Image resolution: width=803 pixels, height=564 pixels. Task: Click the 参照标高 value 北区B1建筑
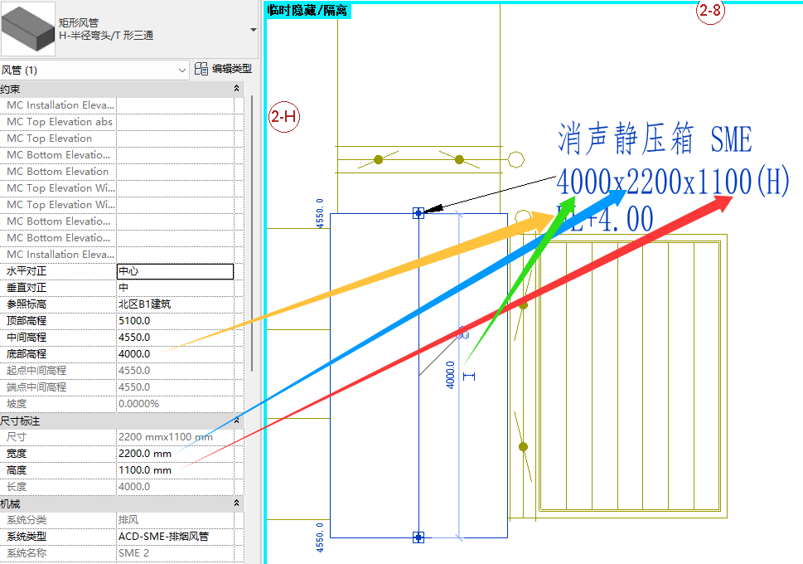click(175, 304)
